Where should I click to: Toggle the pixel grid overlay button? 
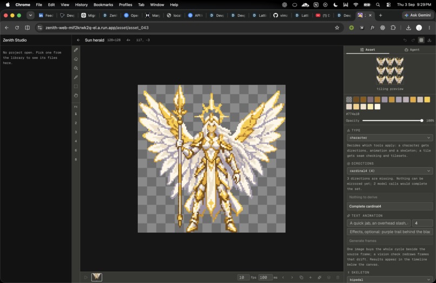pos(421,41)
